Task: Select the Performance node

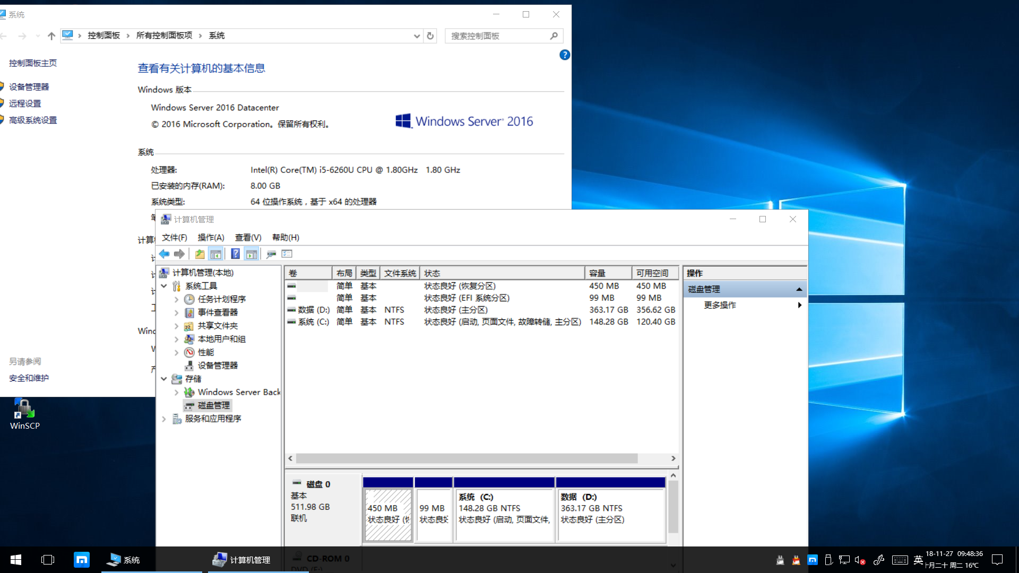Action: (205, 352)
